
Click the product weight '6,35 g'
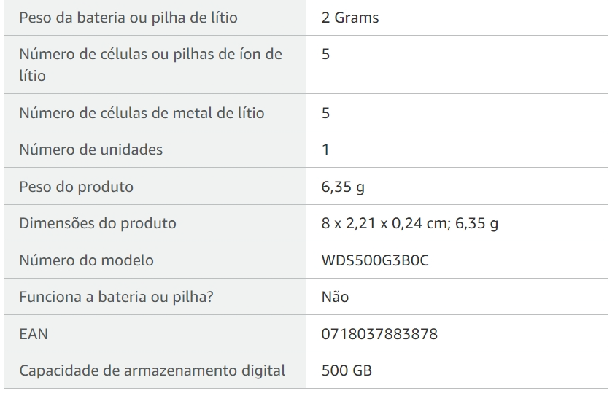pos(343,187)
